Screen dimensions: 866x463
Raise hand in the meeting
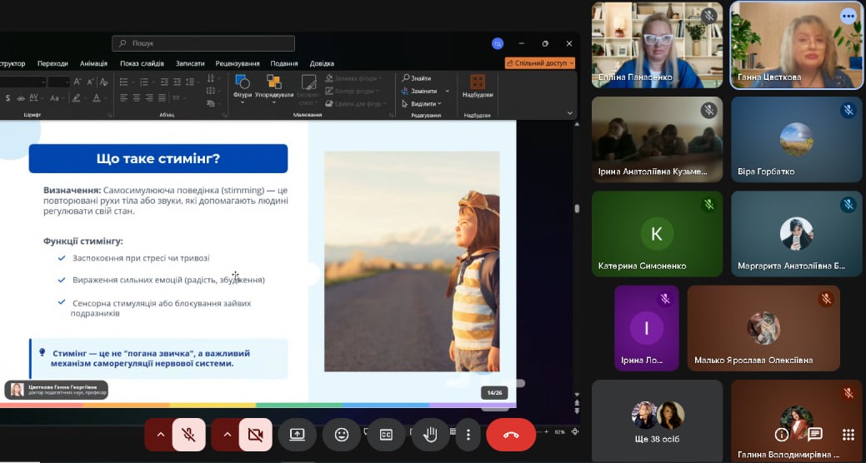pos(430,435)
